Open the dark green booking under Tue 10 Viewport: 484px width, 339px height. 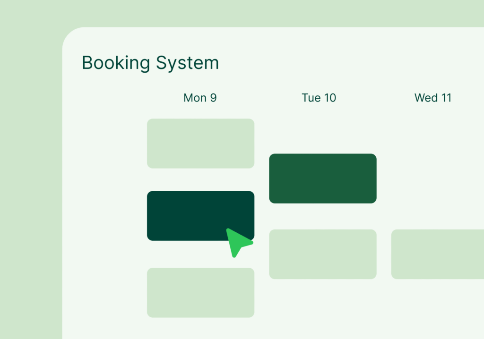click(322, 178)
